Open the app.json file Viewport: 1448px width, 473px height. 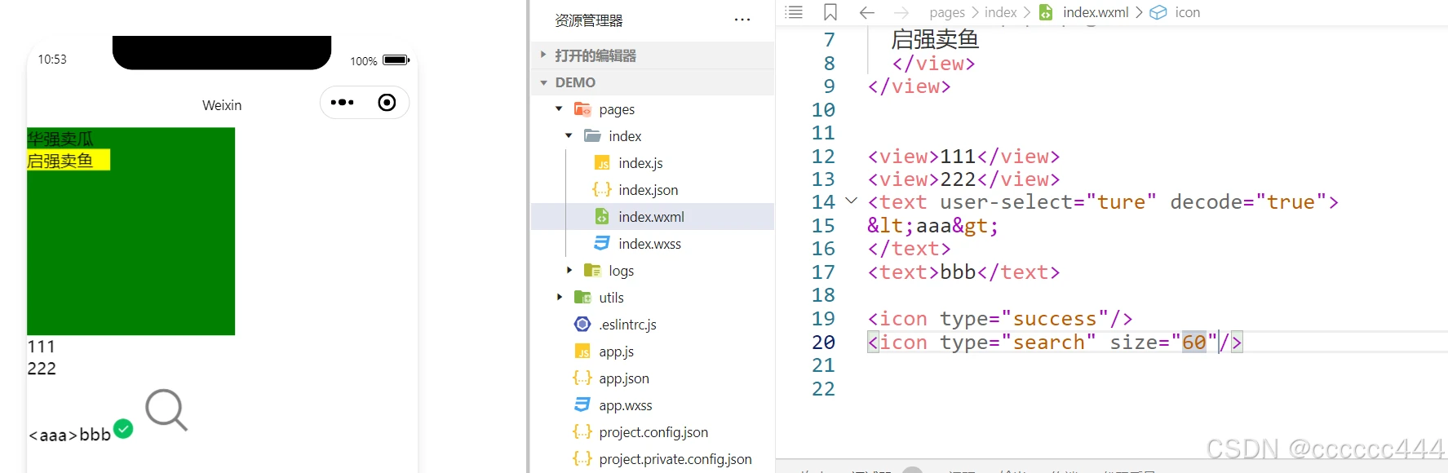point(623,378)
